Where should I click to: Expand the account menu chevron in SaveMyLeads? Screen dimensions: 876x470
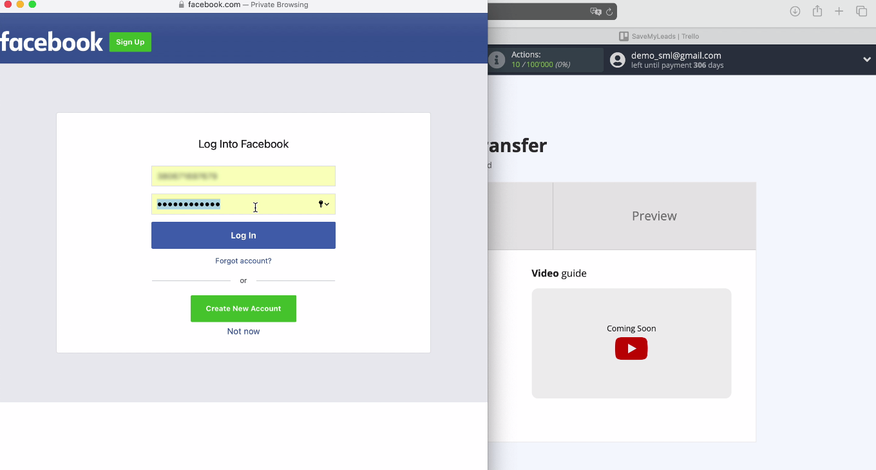tap(867, 59)
